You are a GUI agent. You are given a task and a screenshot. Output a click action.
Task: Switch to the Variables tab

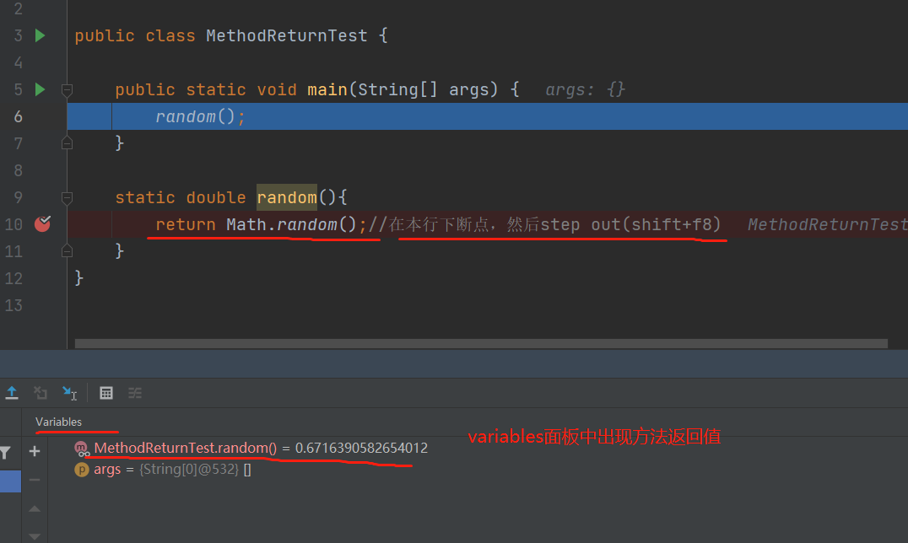[x=58, y=422]
